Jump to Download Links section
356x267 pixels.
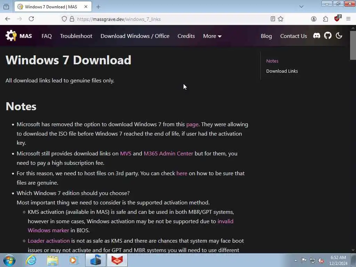click(282, 71)
